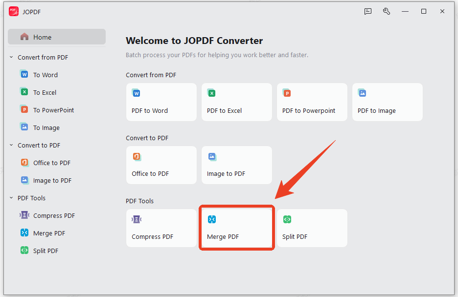Select Compress PDF label in sidebar
Viewport: 458px width, 297px height.
(x=54, y=216)
